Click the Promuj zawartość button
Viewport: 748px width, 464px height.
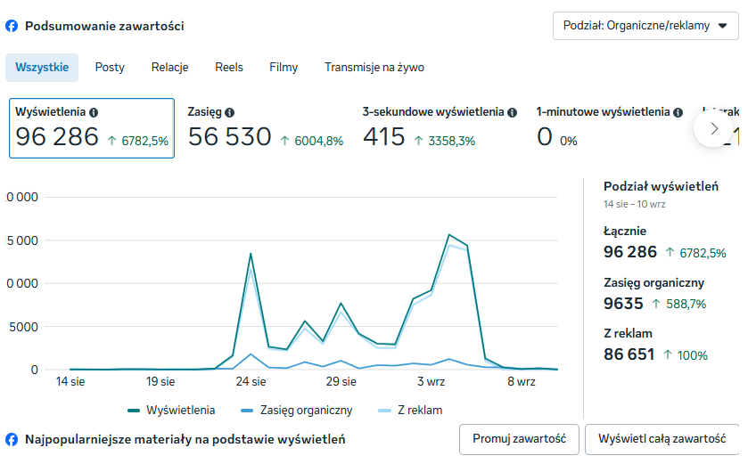(519, 439)
